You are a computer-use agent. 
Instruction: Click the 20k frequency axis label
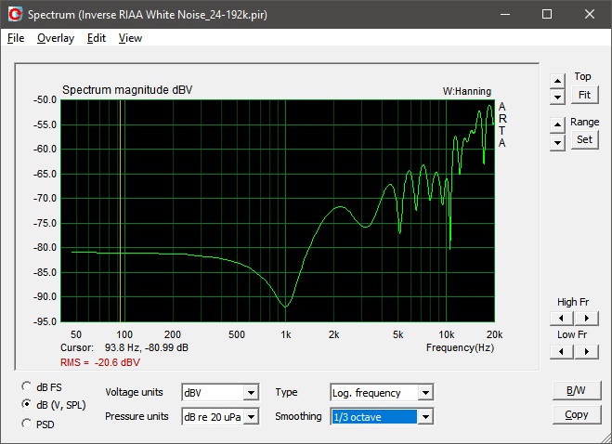point(494,334)
